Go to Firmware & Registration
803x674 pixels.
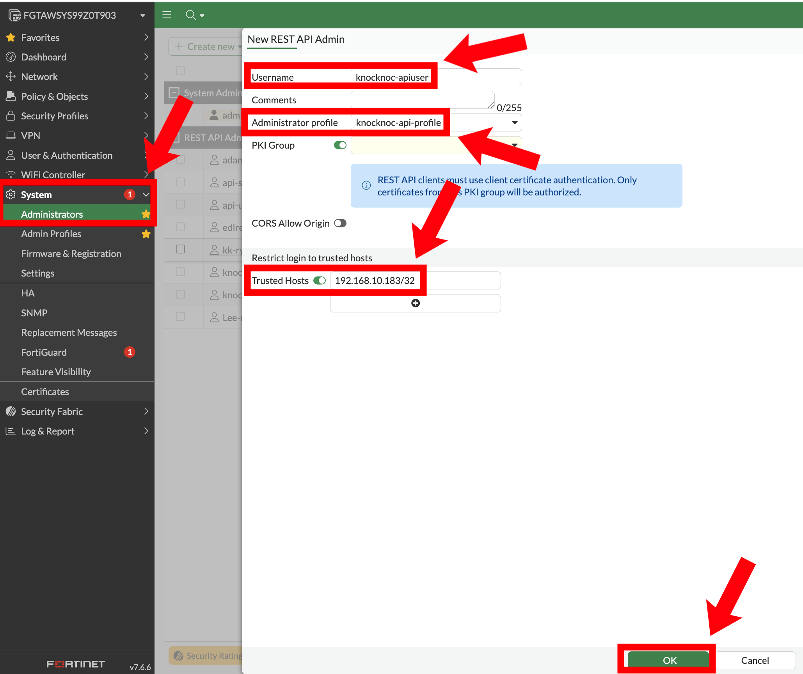(71, 254)
